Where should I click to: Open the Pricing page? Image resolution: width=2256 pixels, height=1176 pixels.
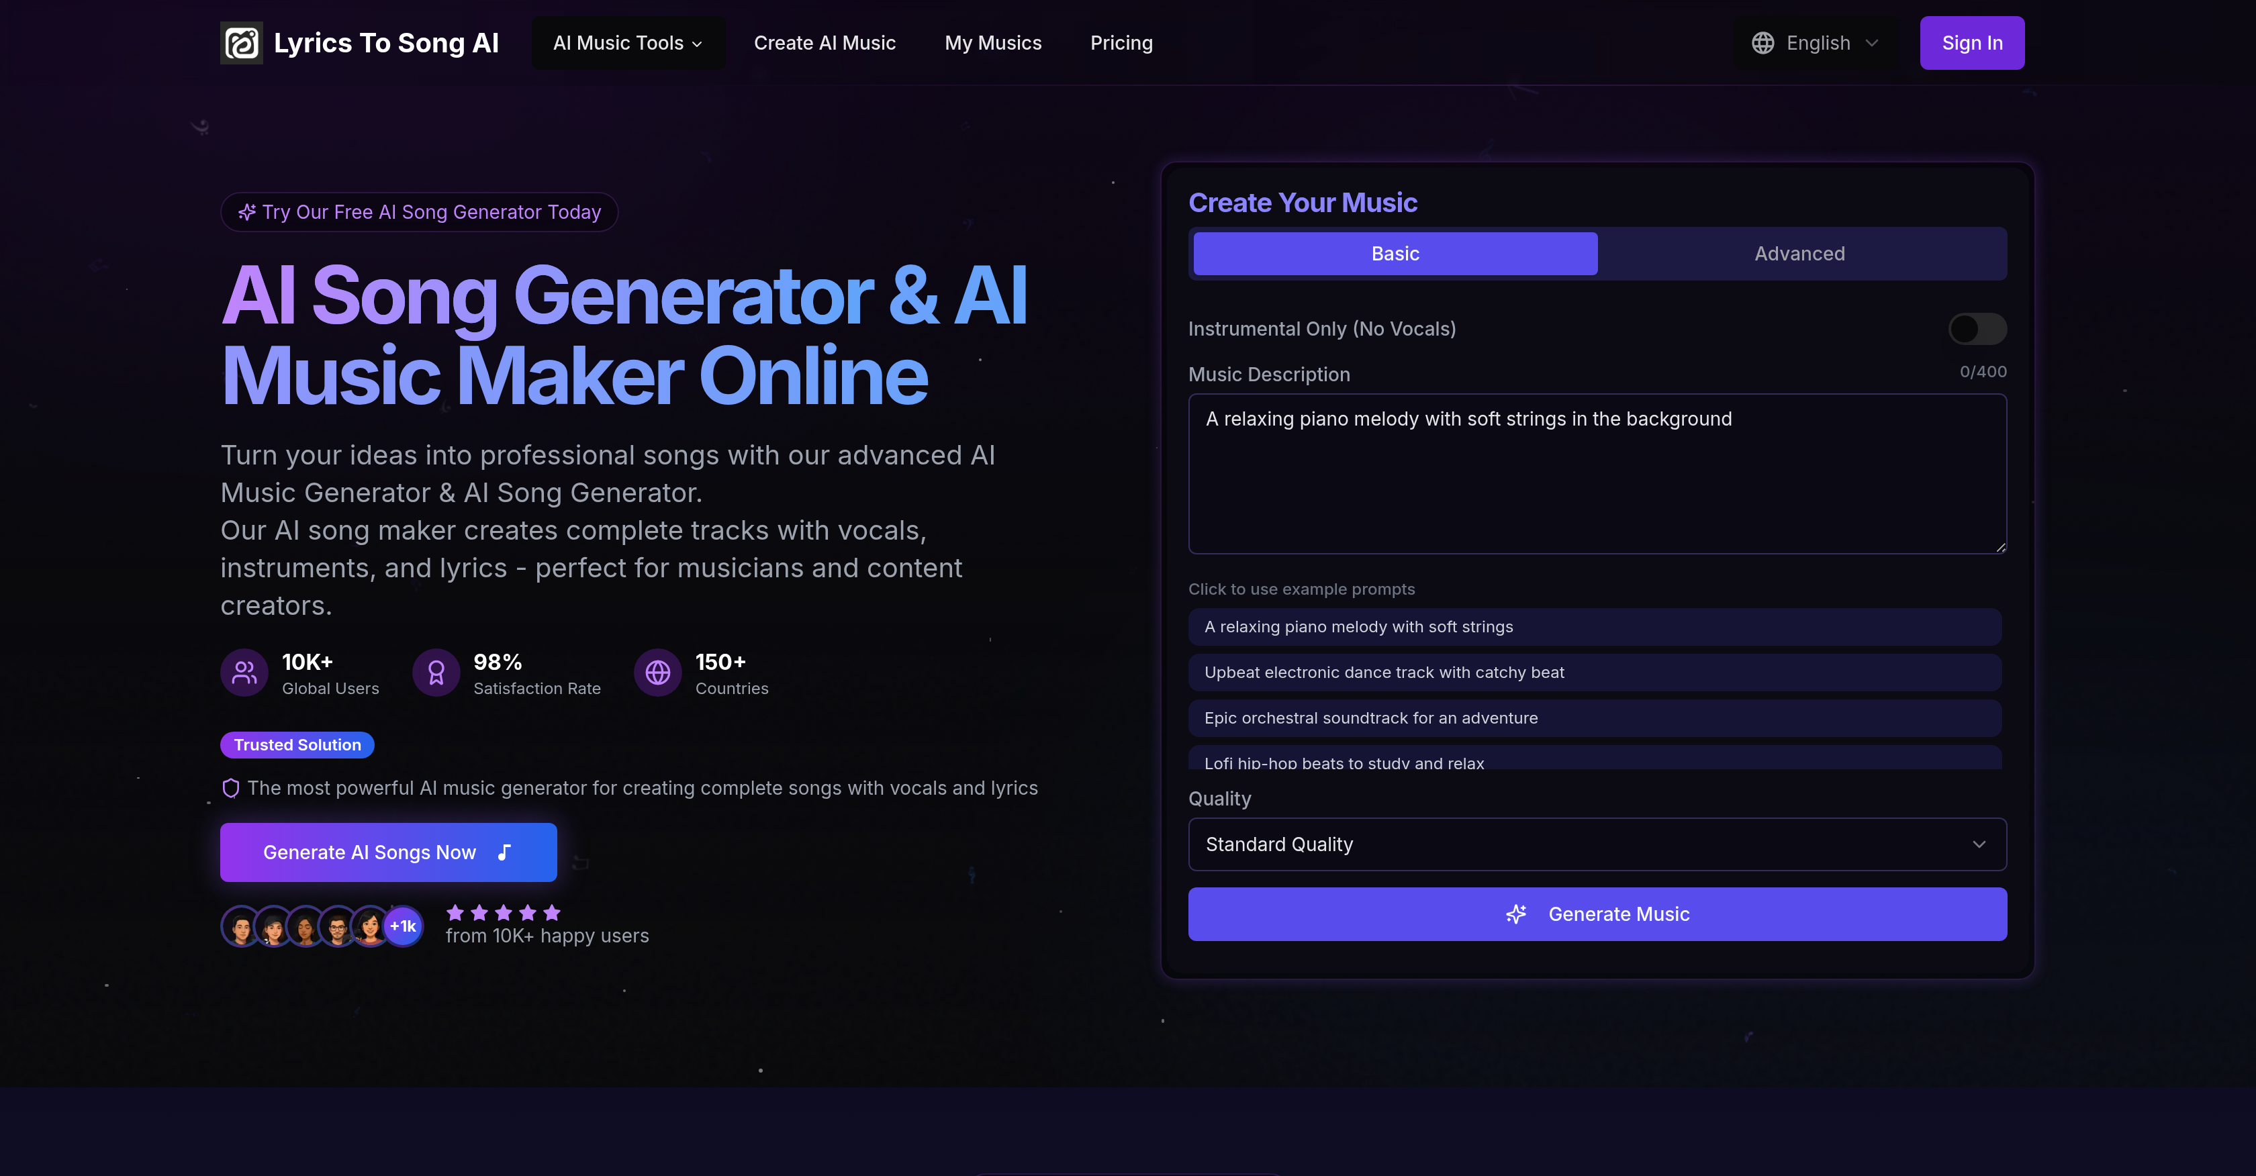(1121, 42)
